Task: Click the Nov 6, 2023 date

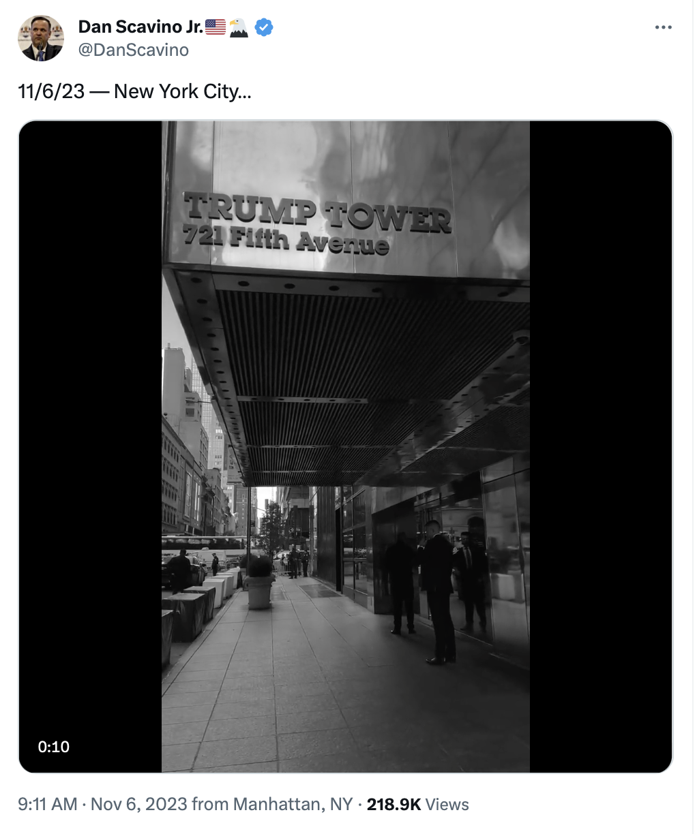Action: pos(138,805)
